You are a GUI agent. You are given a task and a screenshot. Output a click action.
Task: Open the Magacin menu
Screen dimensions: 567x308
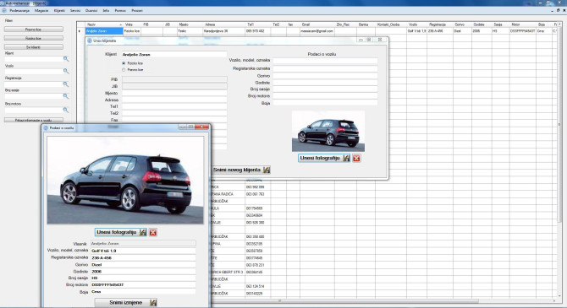pos(41,10)
